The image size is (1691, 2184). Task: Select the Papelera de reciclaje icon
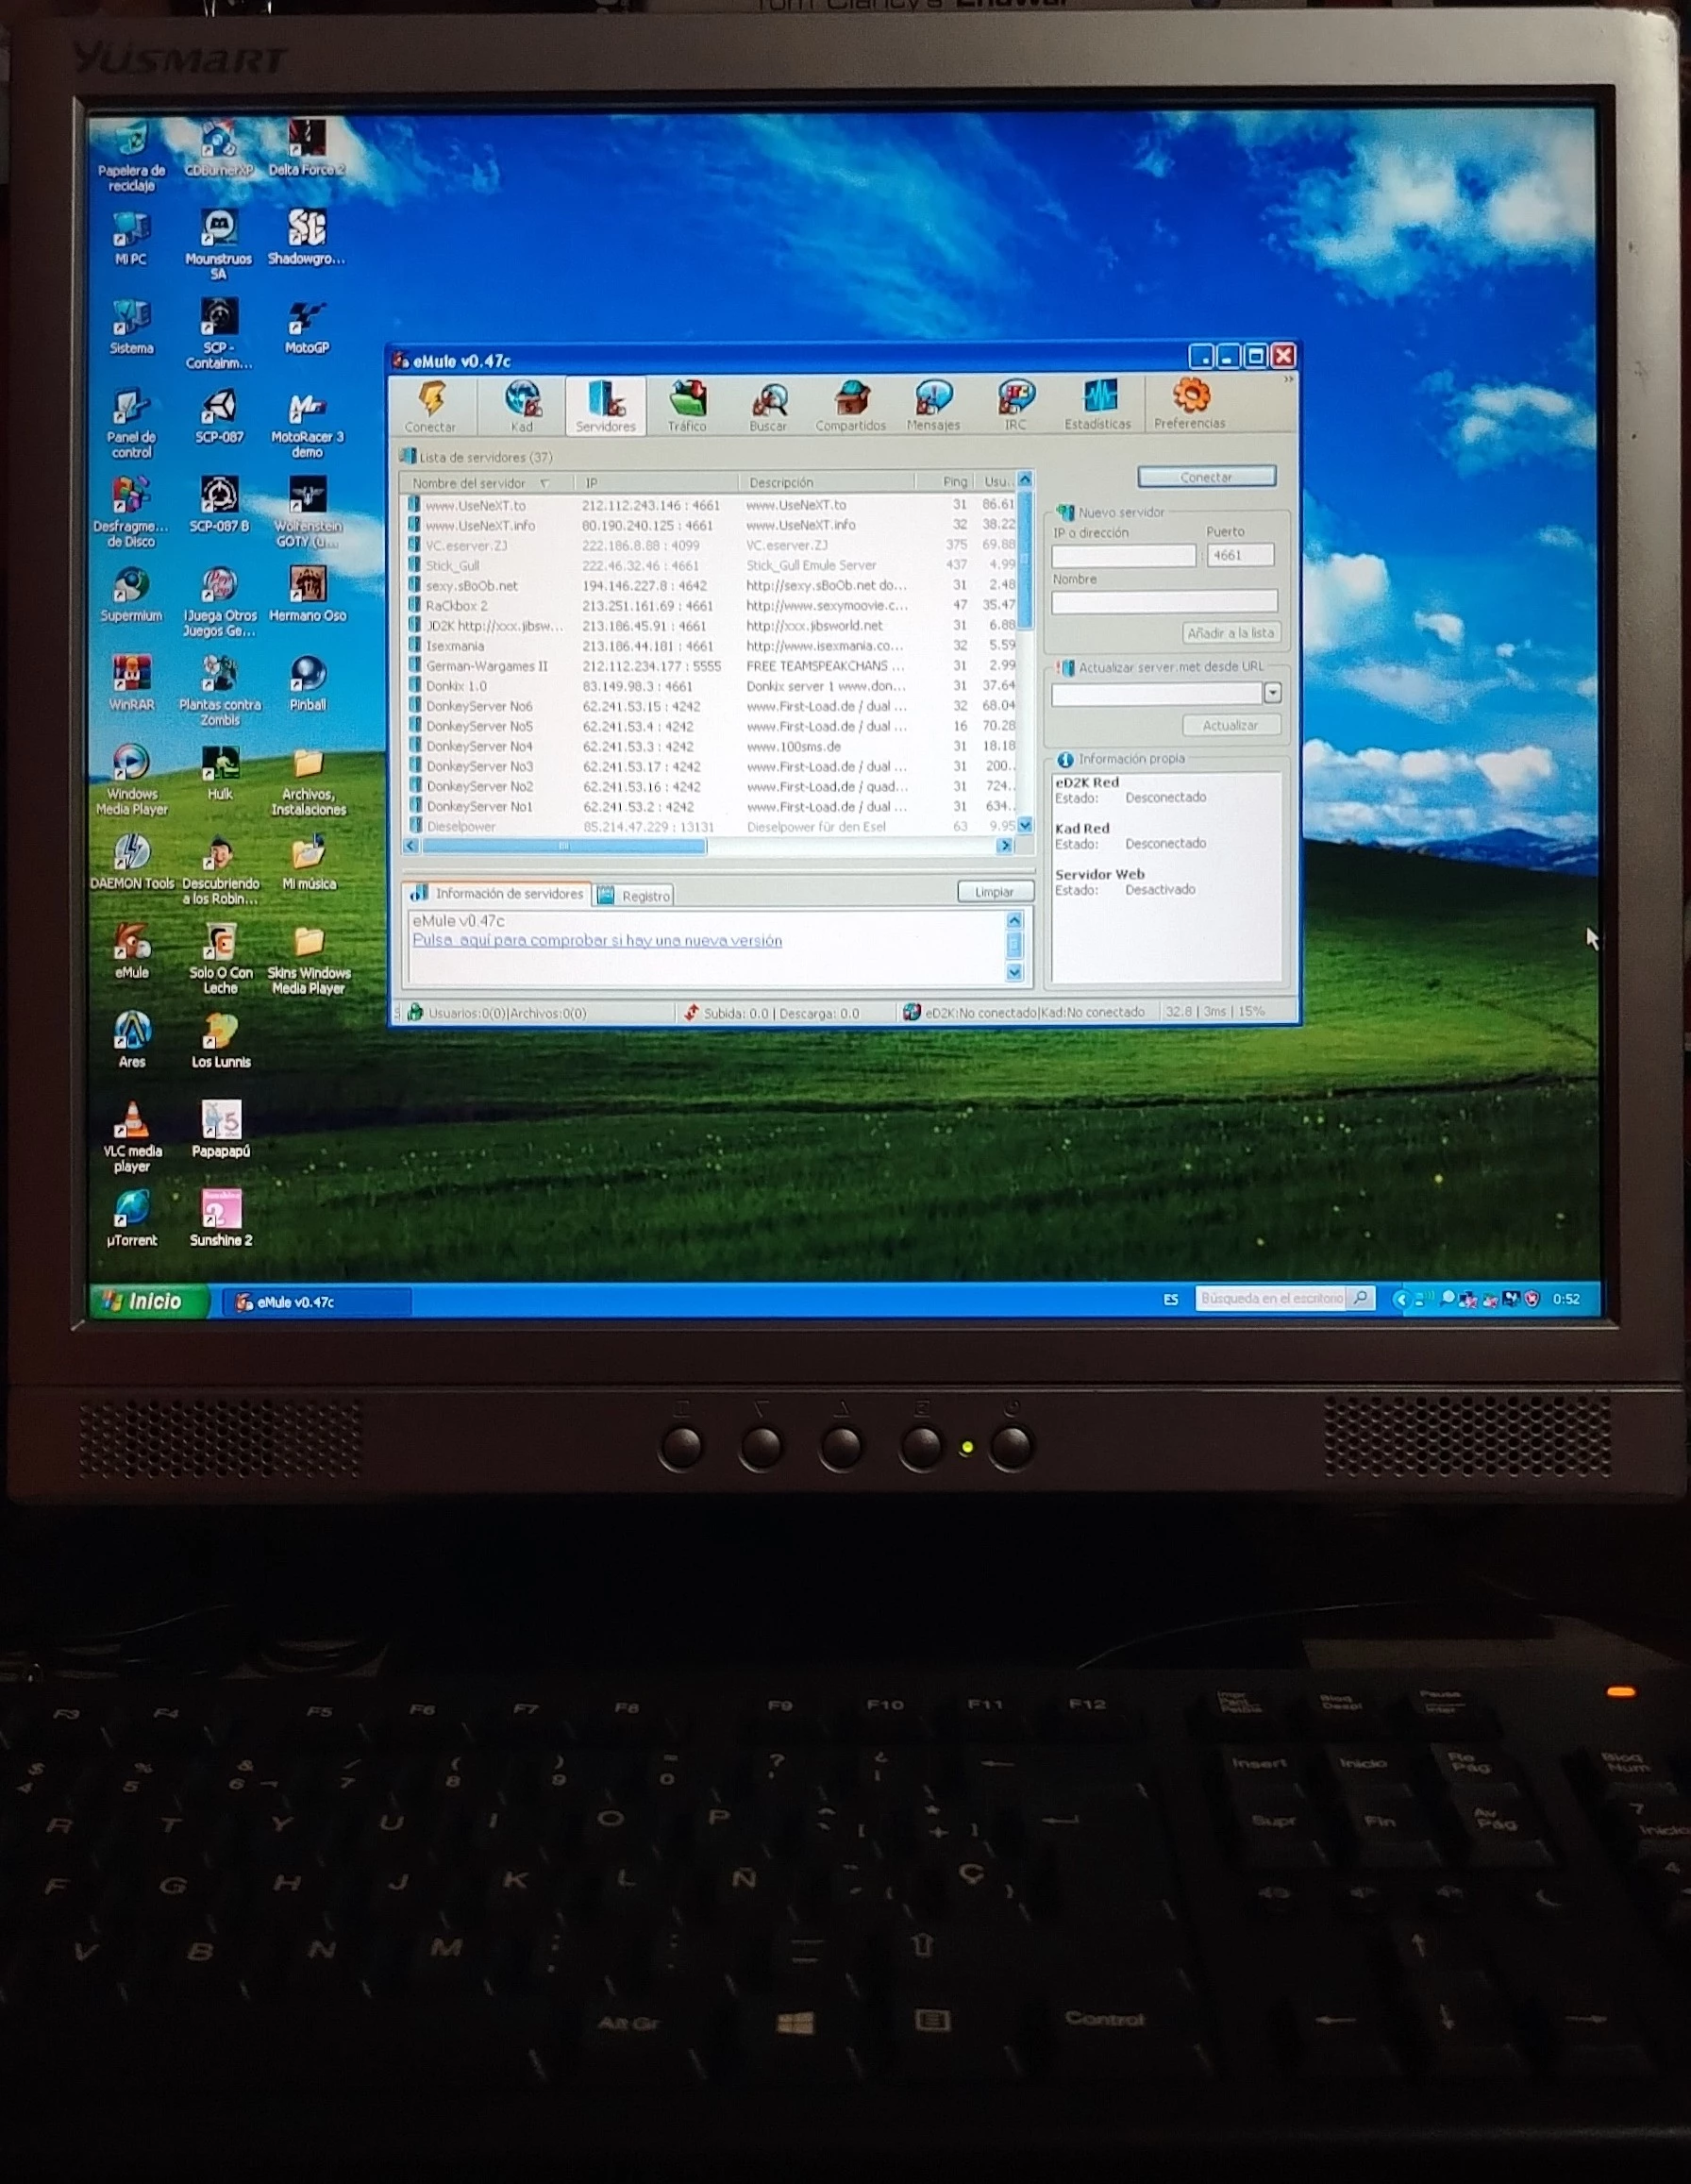(x=132, y=157)
